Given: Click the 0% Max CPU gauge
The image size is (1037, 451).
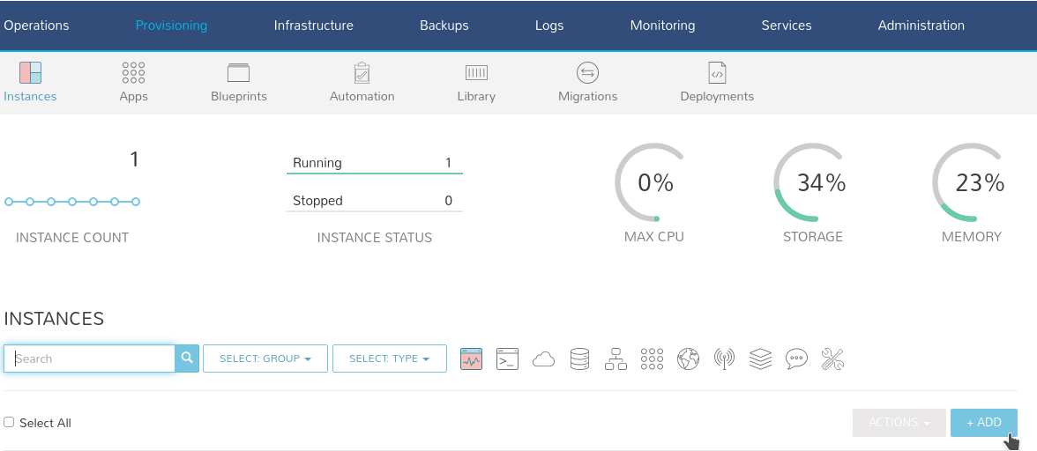Looking at the screenshot, I should click(654, 182).
